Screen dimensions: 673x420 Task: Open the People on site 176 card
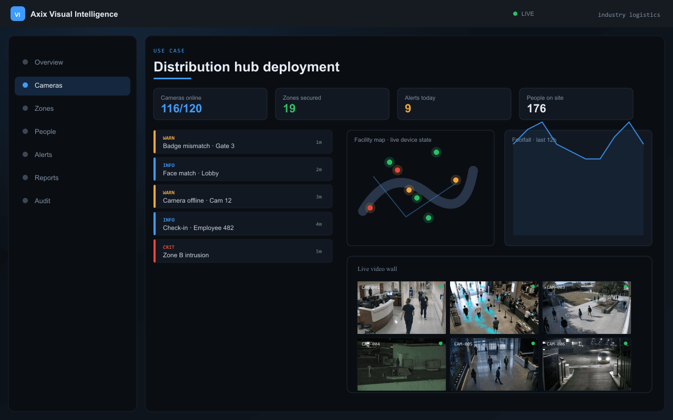(x=576, y=104)
